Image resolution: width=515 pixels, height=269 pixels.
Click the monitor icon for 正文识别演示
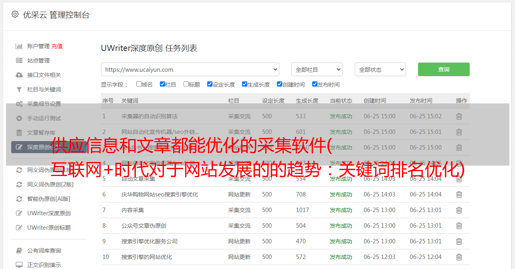19,265
